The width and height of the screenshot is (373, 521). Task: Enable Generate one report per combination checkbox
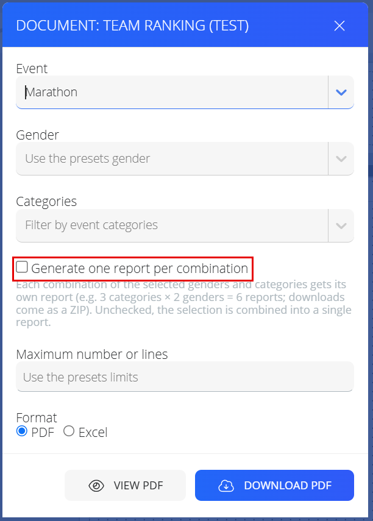[x=22, y=267]
